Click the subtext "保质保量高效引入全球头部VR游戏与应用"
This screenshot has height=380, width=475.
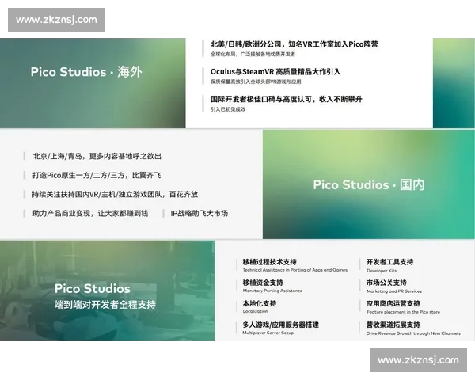pos(256,82)
